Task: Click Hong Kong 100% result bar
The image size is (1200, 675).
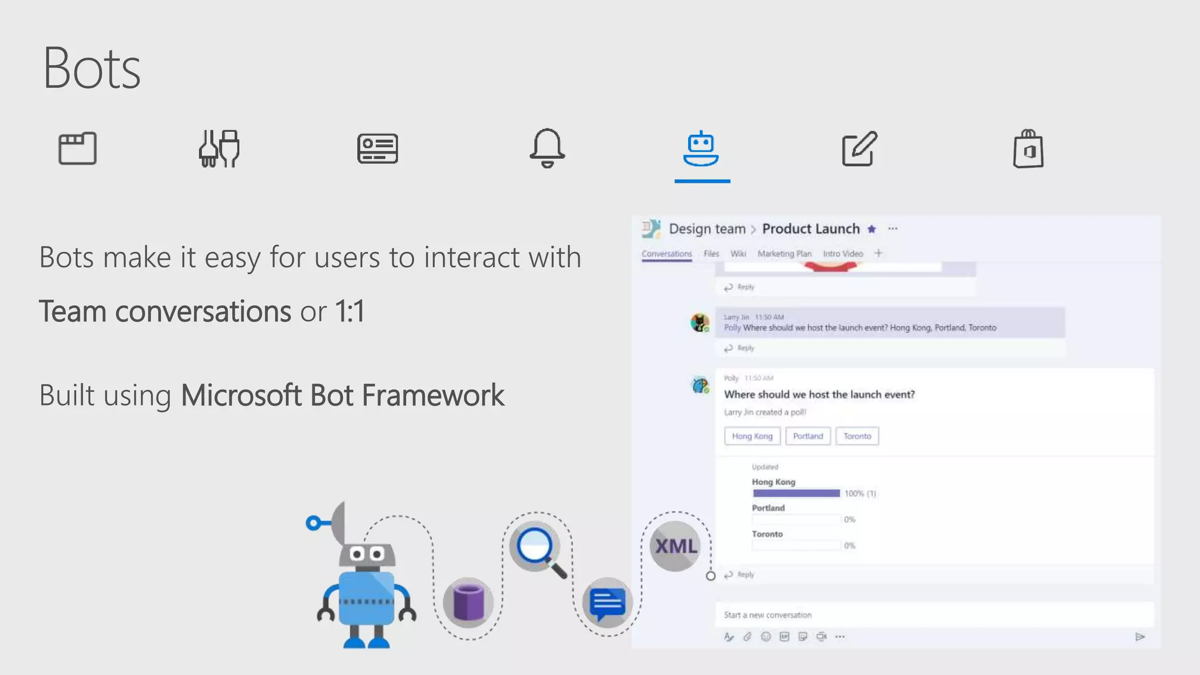Action: click(796, 493)
